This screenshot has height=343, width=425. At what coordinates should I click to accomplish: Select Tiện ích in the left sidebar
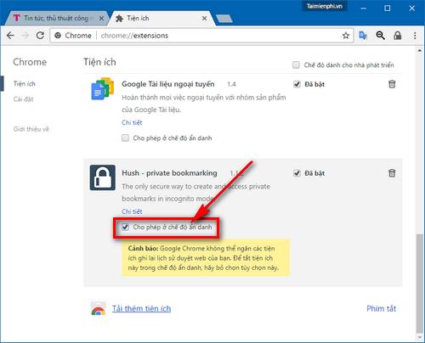[25, 84]
